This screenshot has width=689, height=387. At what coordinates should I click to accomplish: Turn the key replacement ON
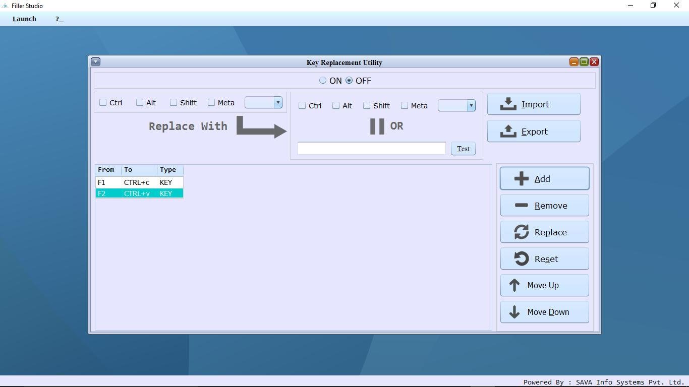tap(323, 81)
